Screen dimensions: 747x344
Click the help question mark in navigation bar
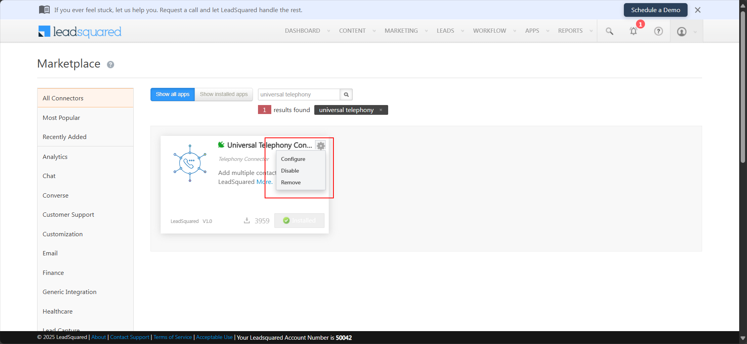[658, 31]
